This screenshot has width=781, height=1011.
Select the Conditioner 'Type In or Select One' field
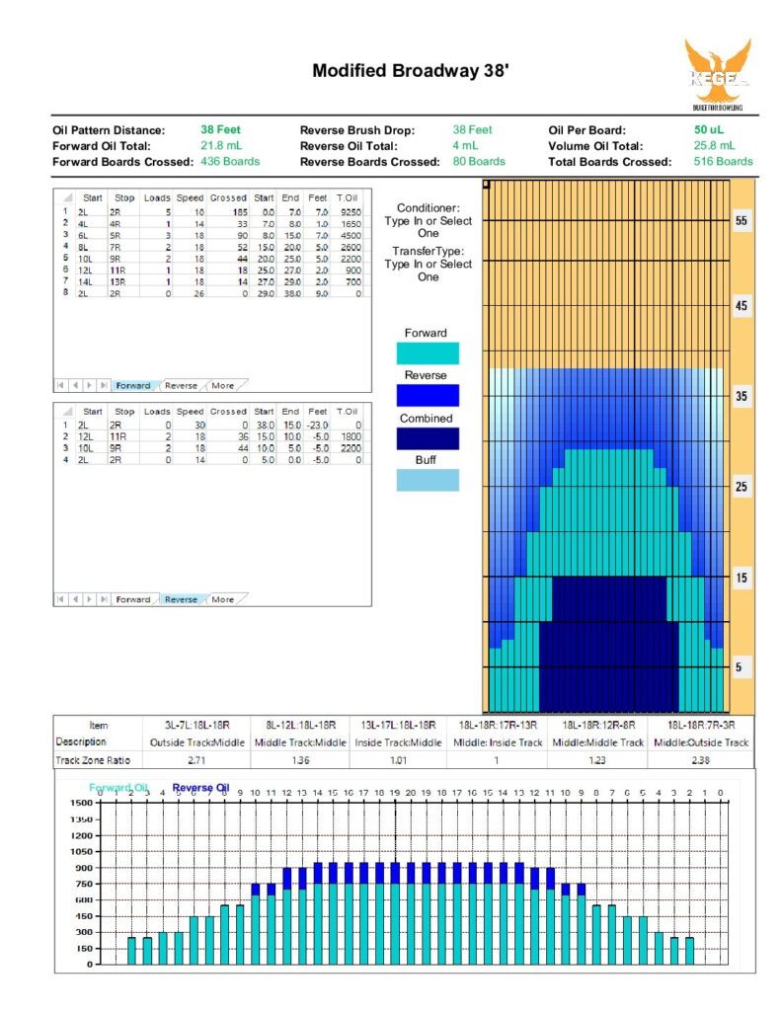pyautogui.click(x=429, y=227)
